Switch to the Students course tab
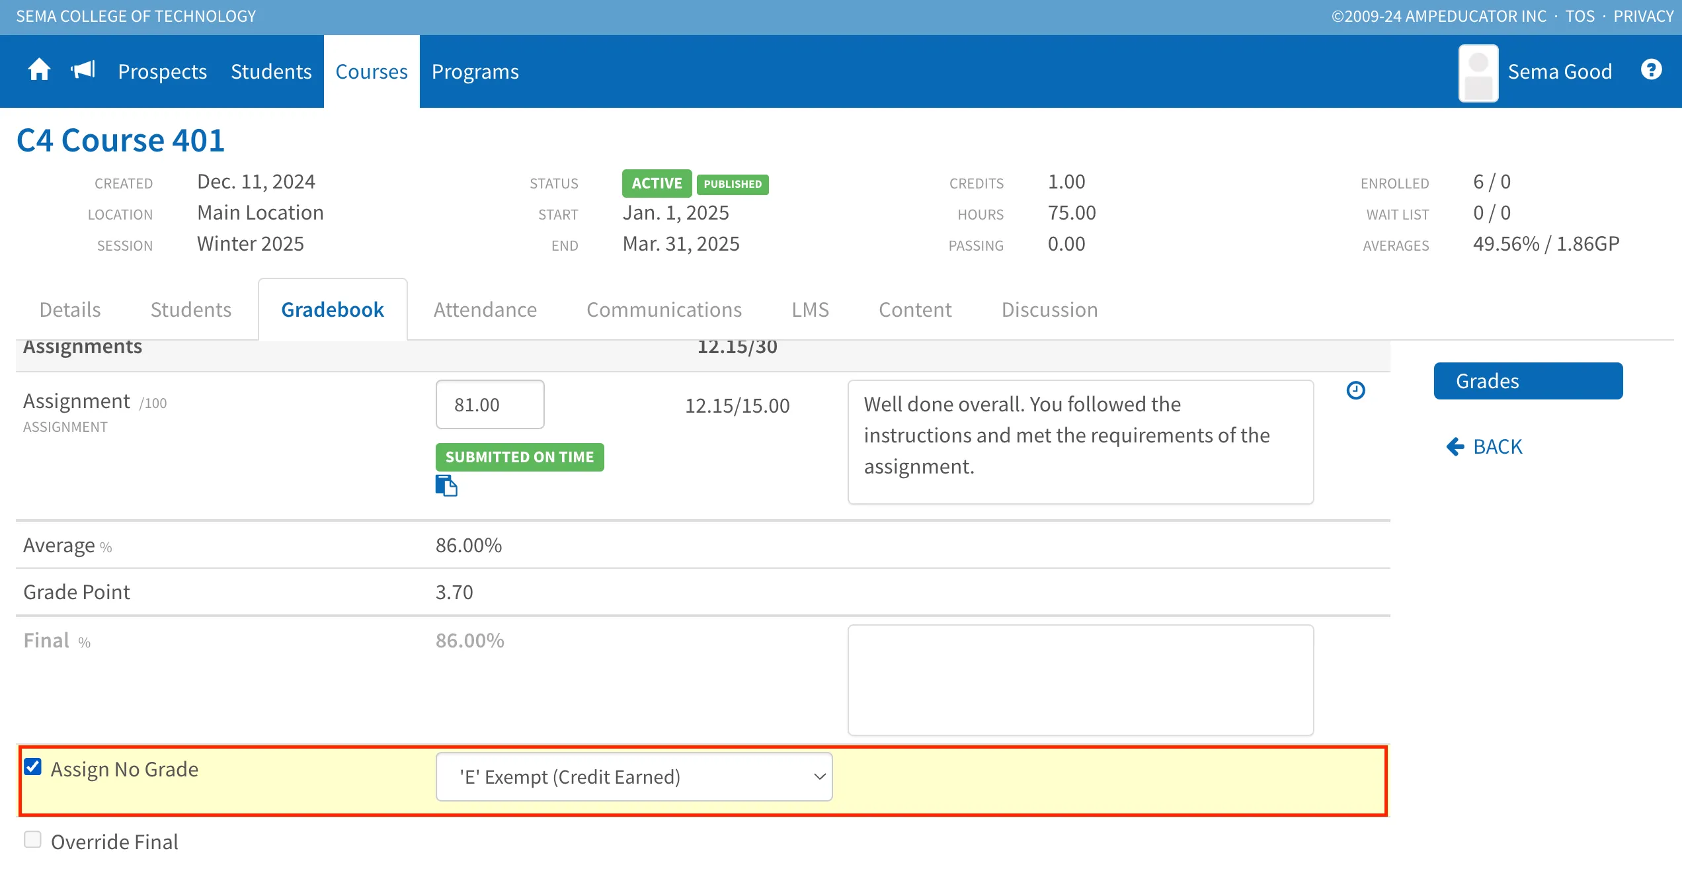This screenshot has height=869, width=1682. (191, 310)
